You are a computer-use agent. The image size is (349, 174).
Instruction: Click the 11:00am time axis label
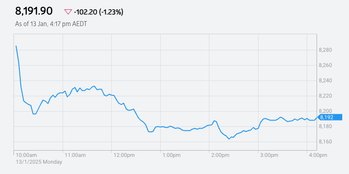[75, 155]
